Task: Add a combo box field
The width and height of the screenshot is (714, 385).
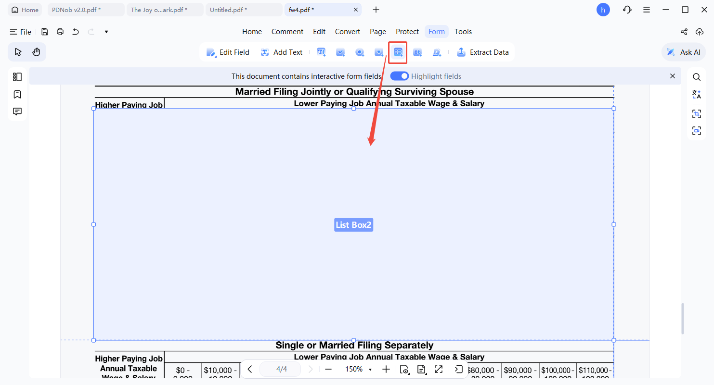Action: click(379, 52)
